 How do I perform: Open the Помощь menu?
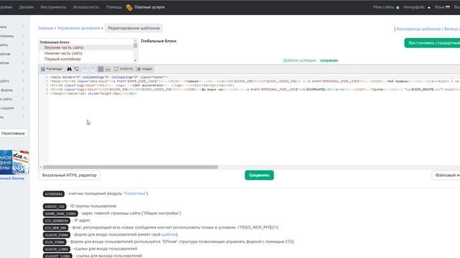click(x=114, y=7)
